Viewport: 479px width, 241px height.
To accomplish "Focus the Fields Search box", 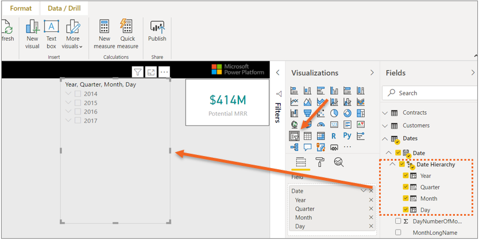I will pos(428,93).
